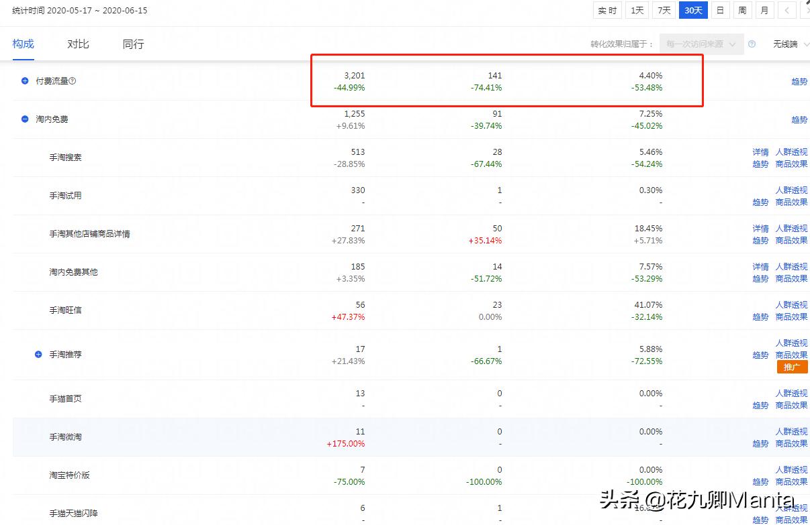Open 人群透视 for 手淘旺信

point(791,304)
